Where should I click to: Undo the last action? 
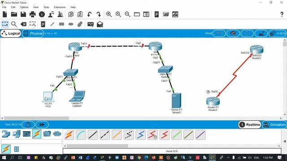[x=89, y=14]
